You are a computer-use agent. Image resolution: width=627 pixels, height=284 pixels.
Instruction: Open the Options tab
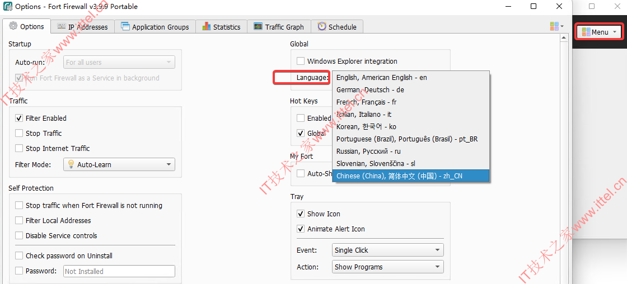click(x=26, y=26)
